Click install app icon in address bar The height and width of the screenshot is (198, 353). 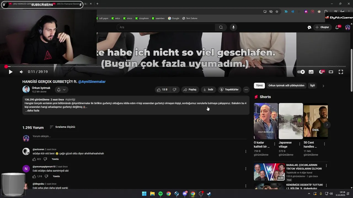coord(265,12)
